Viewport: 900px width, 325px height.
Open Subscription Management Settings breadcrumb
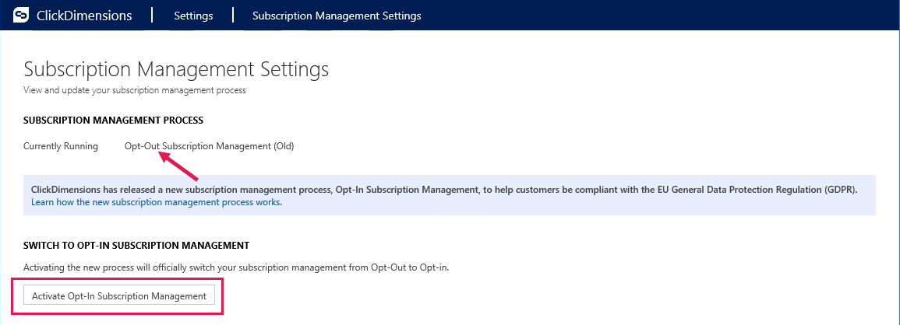point(337,16)
